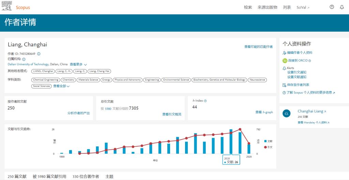This screenshot has height=180, width=349.
Task: Toggle the red 引文 legend marker
Action: point(265,147)
